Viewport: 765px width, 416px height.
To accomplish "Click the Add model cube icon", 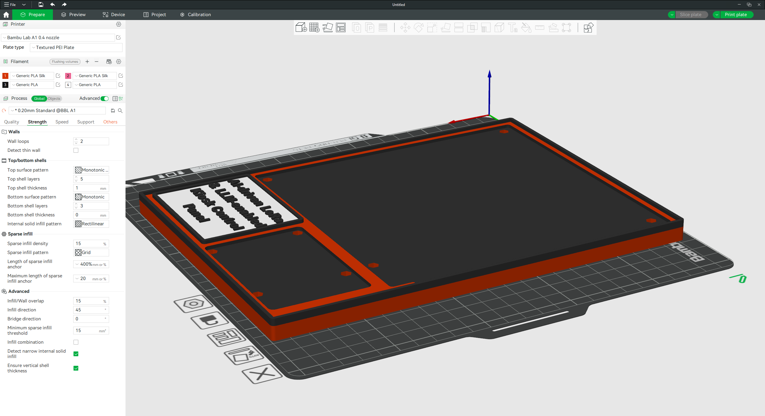I will coord(301,28).
